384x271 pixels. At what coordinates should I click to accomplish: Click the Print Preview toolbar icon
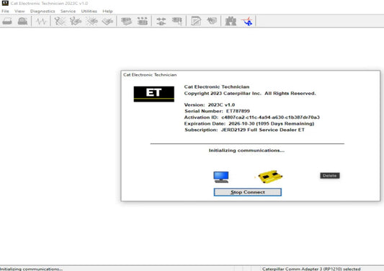[x=22, y=21]
